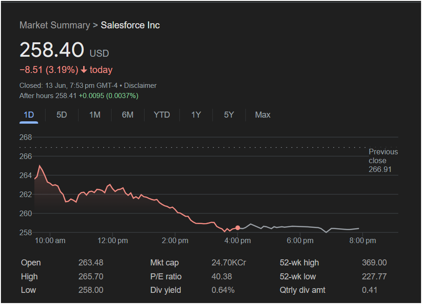This screenshot has height=304, width=422.
Task: Click the Salesforce Inc title
Action: click(x=130, y=25)
